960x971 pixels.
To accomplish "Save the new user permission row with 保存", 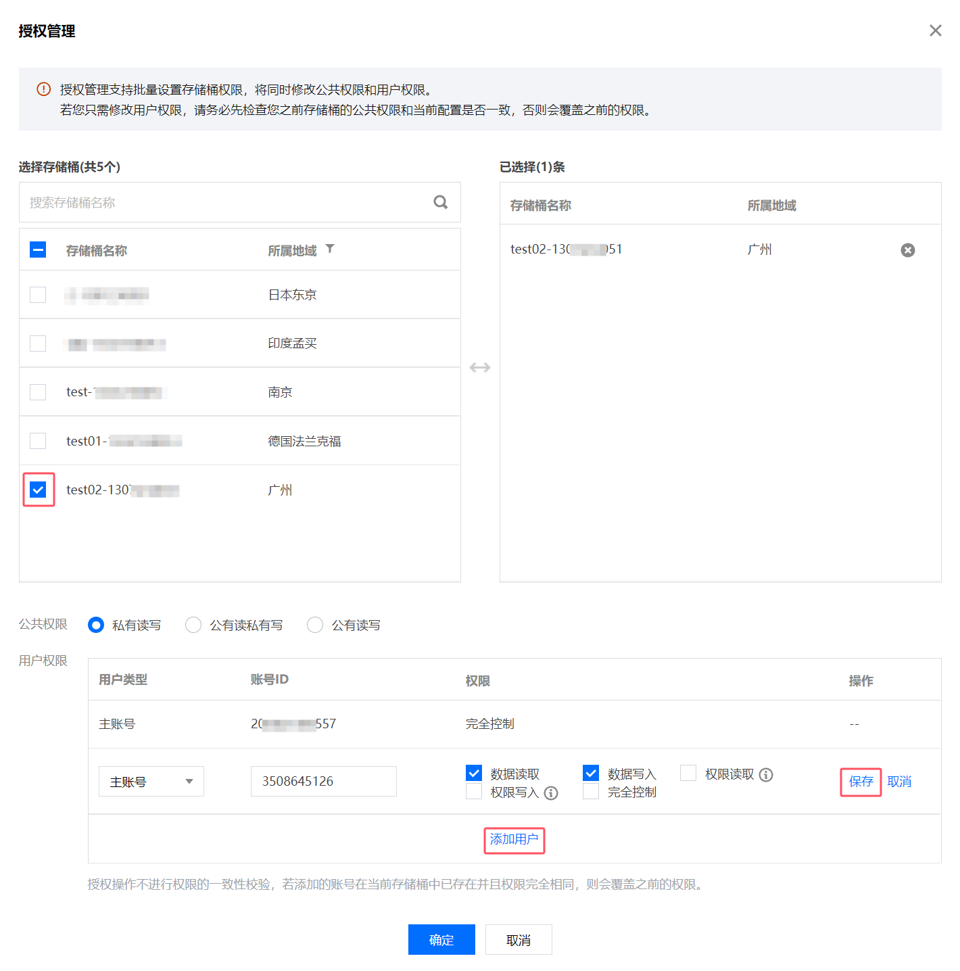I will coord(861,782).
